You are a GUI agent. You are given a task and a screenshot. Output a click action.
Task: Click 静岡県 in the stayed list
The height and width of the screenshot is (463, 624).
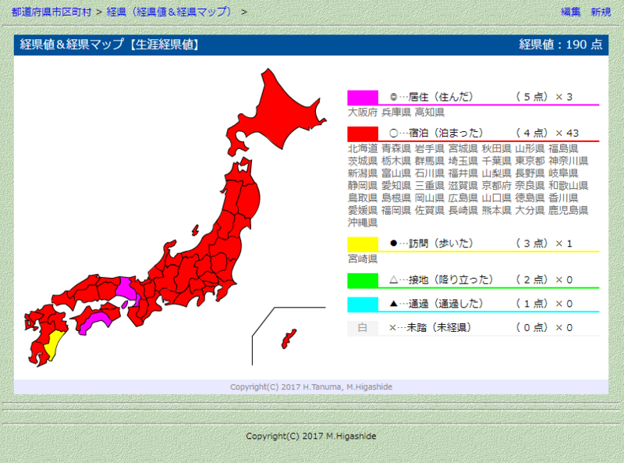[363, 186]
